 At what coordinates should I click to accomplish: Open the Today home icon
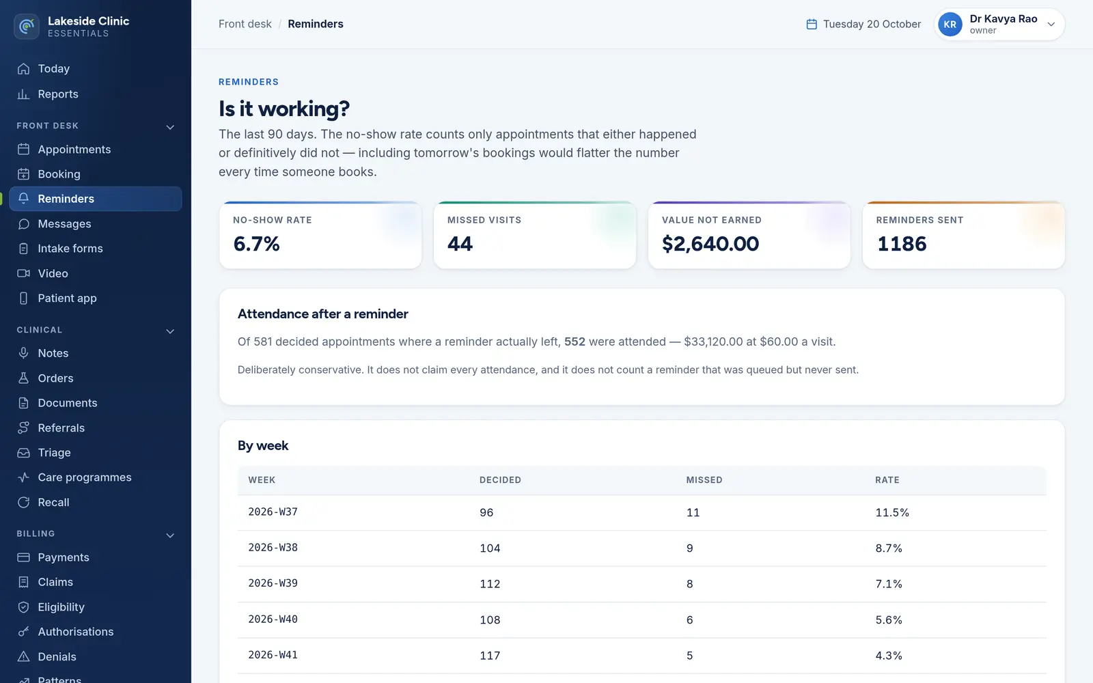pyautogui.click(x=23, y=69)
